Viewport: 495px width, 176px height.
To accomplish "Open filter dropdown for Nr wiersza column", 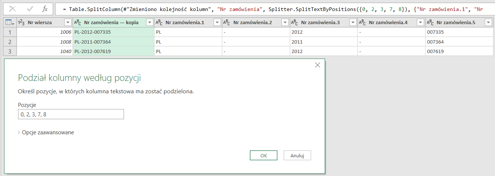I will pos(68,23).
